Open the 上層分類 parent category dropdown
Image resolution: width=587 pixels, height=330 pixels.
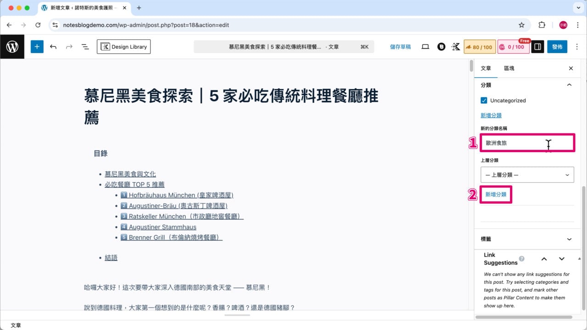(x=527, y=175)
